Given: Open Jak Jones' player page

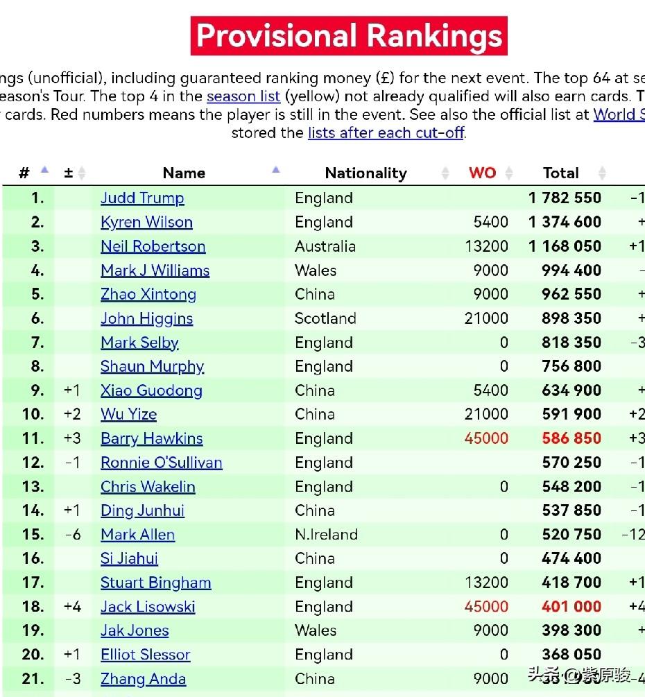Looking at the screenshot, I should coord(135,630).
